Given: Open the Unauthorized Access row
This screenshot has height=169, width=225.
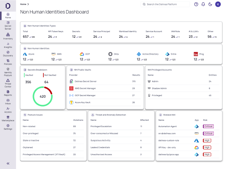Looking at the screenshot, I should 121,154.
